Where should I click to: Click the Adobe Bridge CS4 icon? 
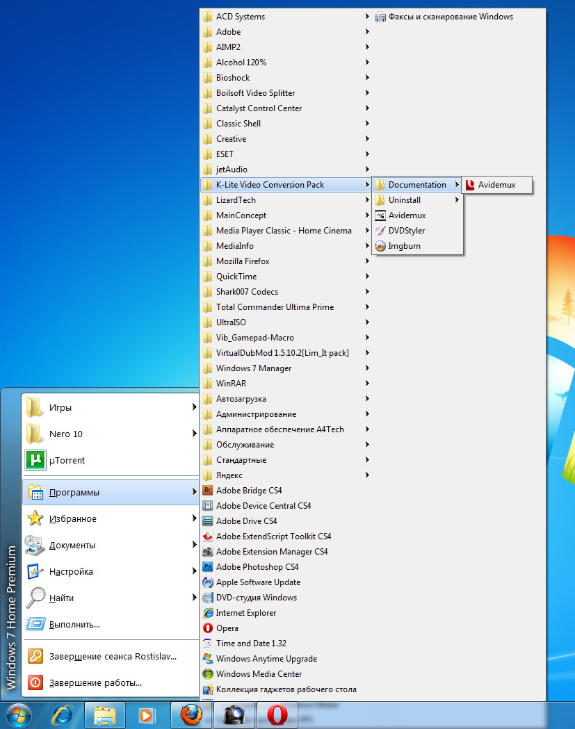coord(208,490)
